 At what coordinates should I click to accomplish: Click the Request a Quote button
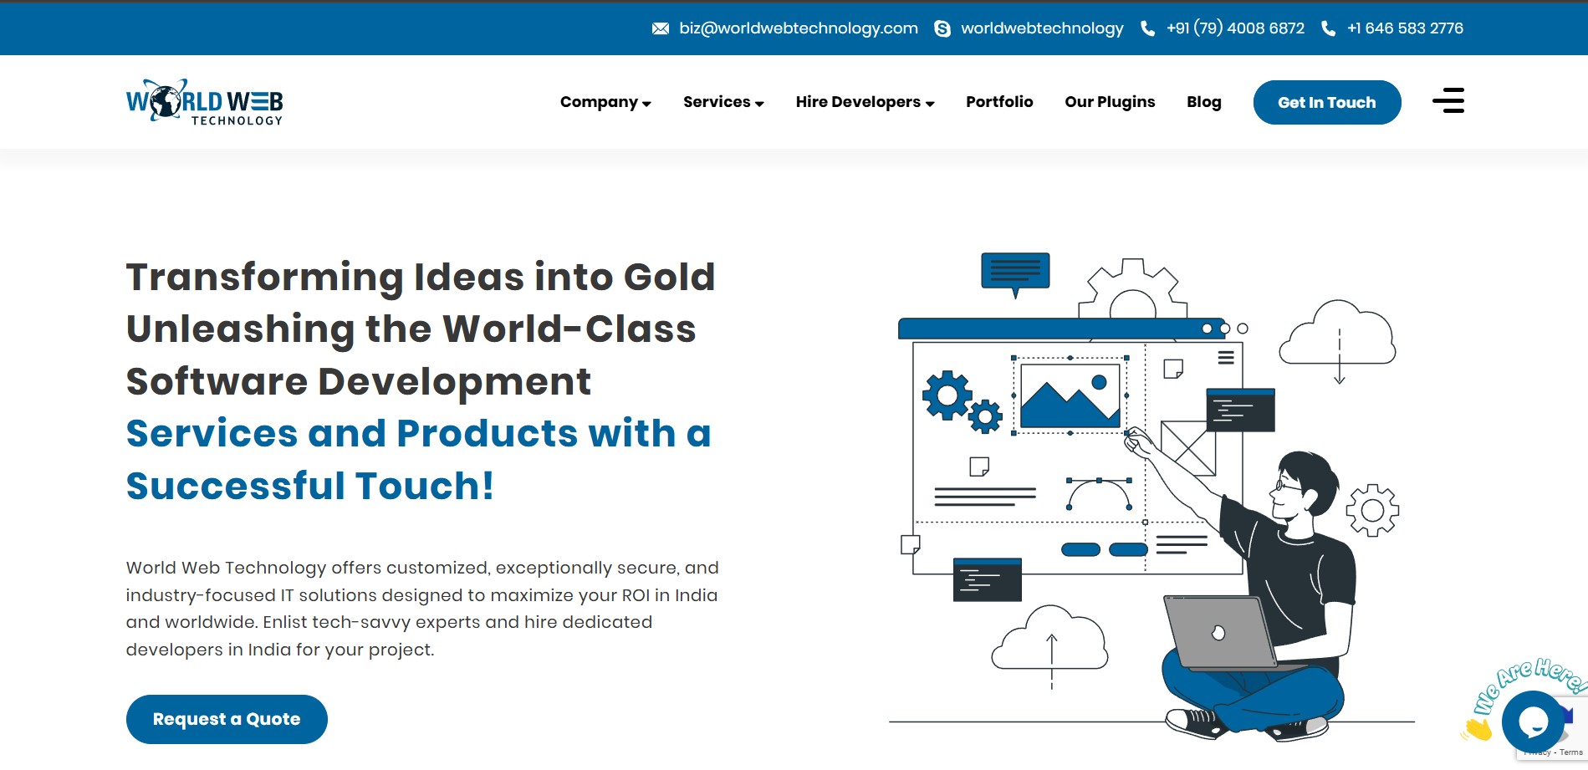point(227,719)
